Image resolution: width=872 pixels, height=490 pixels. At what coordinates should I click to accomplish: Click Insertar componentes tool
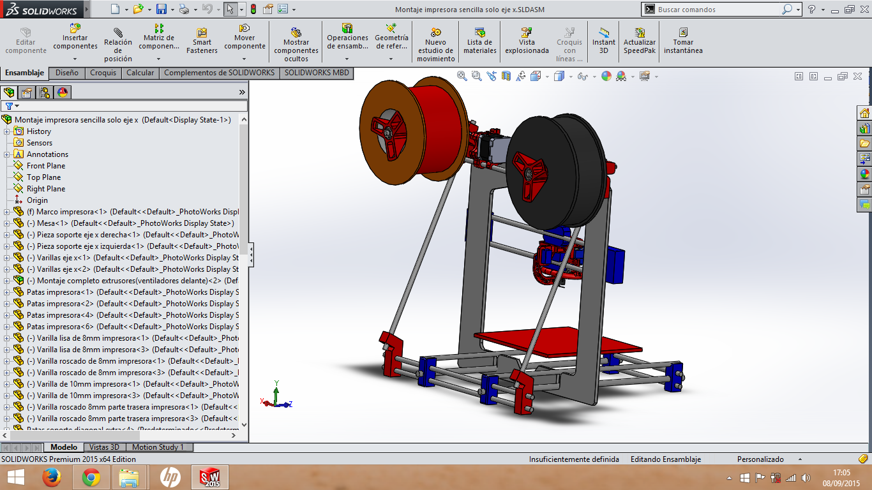75,37
